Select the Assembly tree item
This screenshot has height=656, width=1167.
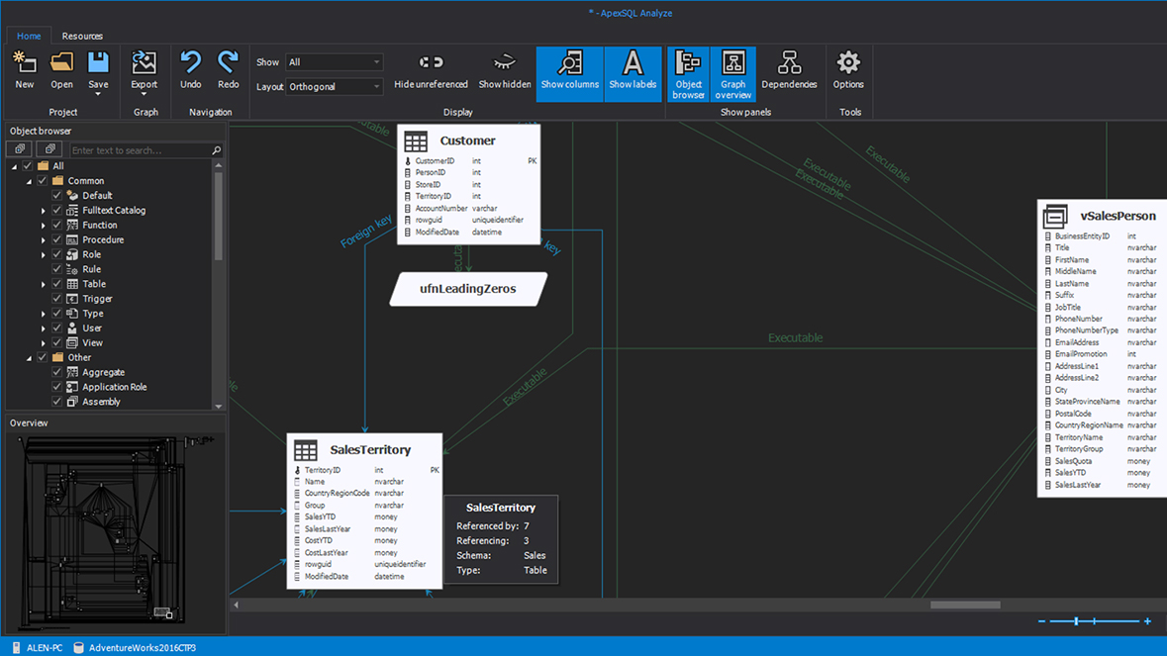coord(101,402)
